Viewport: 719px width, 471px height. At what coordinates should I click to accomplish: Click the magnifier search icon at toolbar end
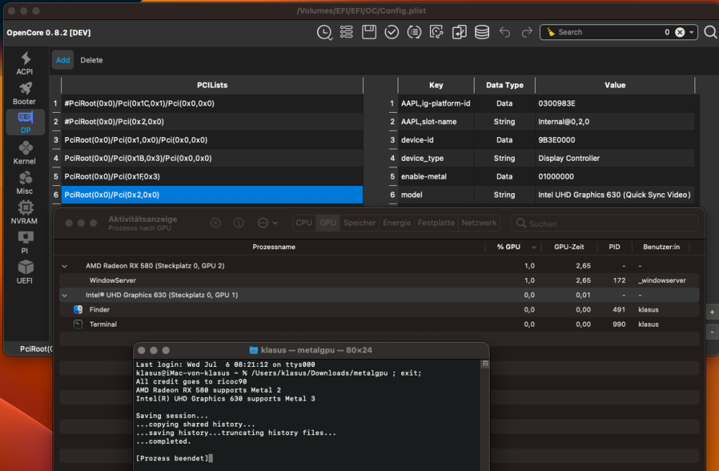(710, 32)
